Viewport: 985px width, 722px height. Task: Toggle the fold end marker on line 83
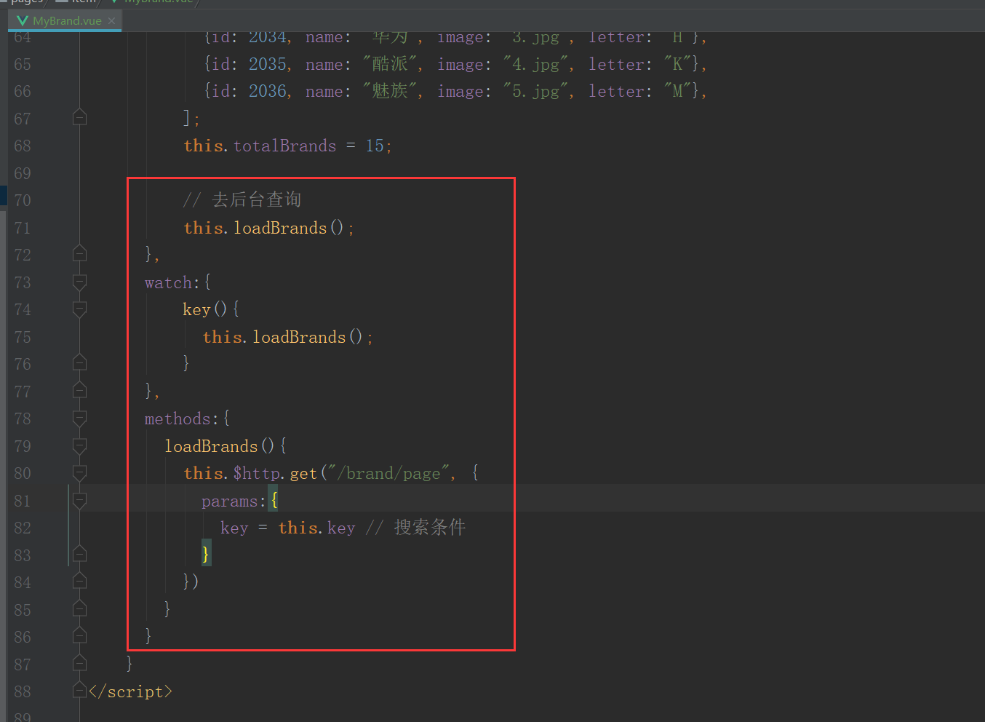80,554
